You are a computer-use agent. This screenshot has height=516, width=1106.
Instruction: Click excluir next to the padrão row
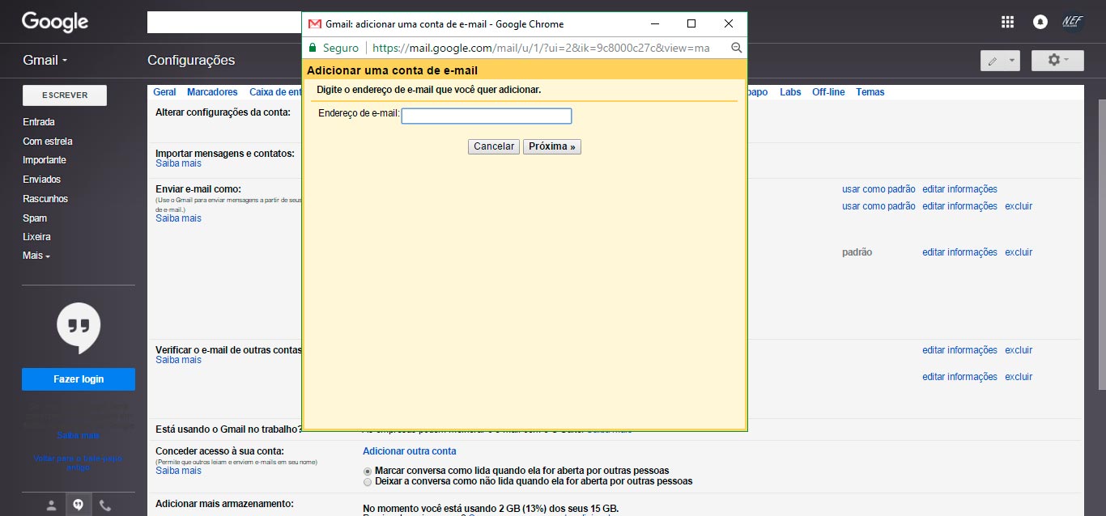click(1019, 252)
